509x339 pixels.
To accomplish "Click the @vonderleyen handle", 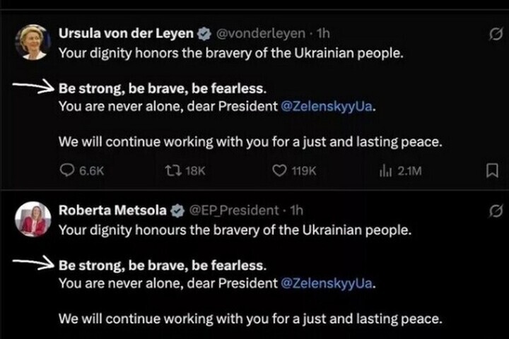I will 261,33.
